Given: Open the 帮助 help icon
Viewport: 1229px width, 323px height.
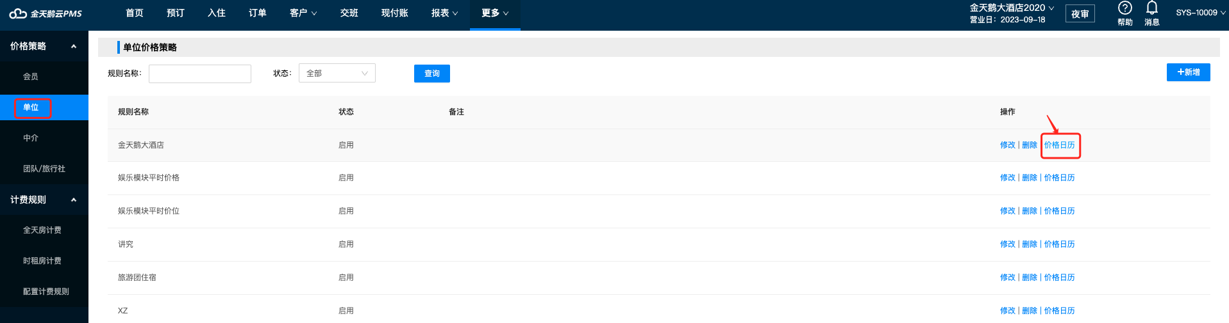Looking at the screenshot, I should pos(1124,13).
